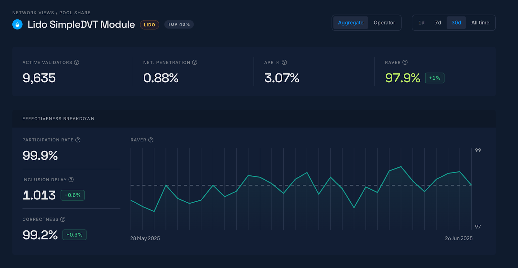The image size is (518, 268).
Task: Click the 3.07% APR value
Action: (282, 78)
